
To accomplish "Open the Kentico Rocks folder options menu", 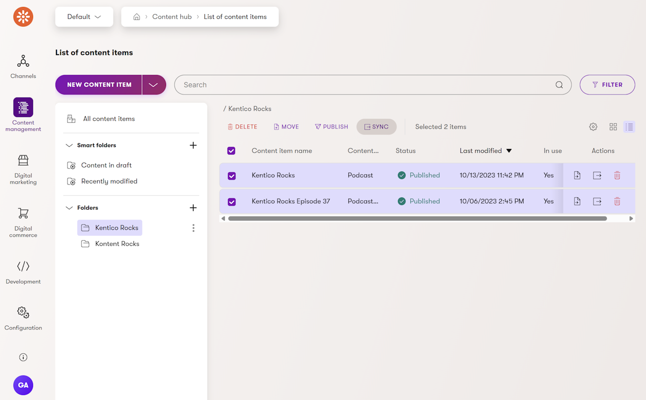I will [193, 228].
